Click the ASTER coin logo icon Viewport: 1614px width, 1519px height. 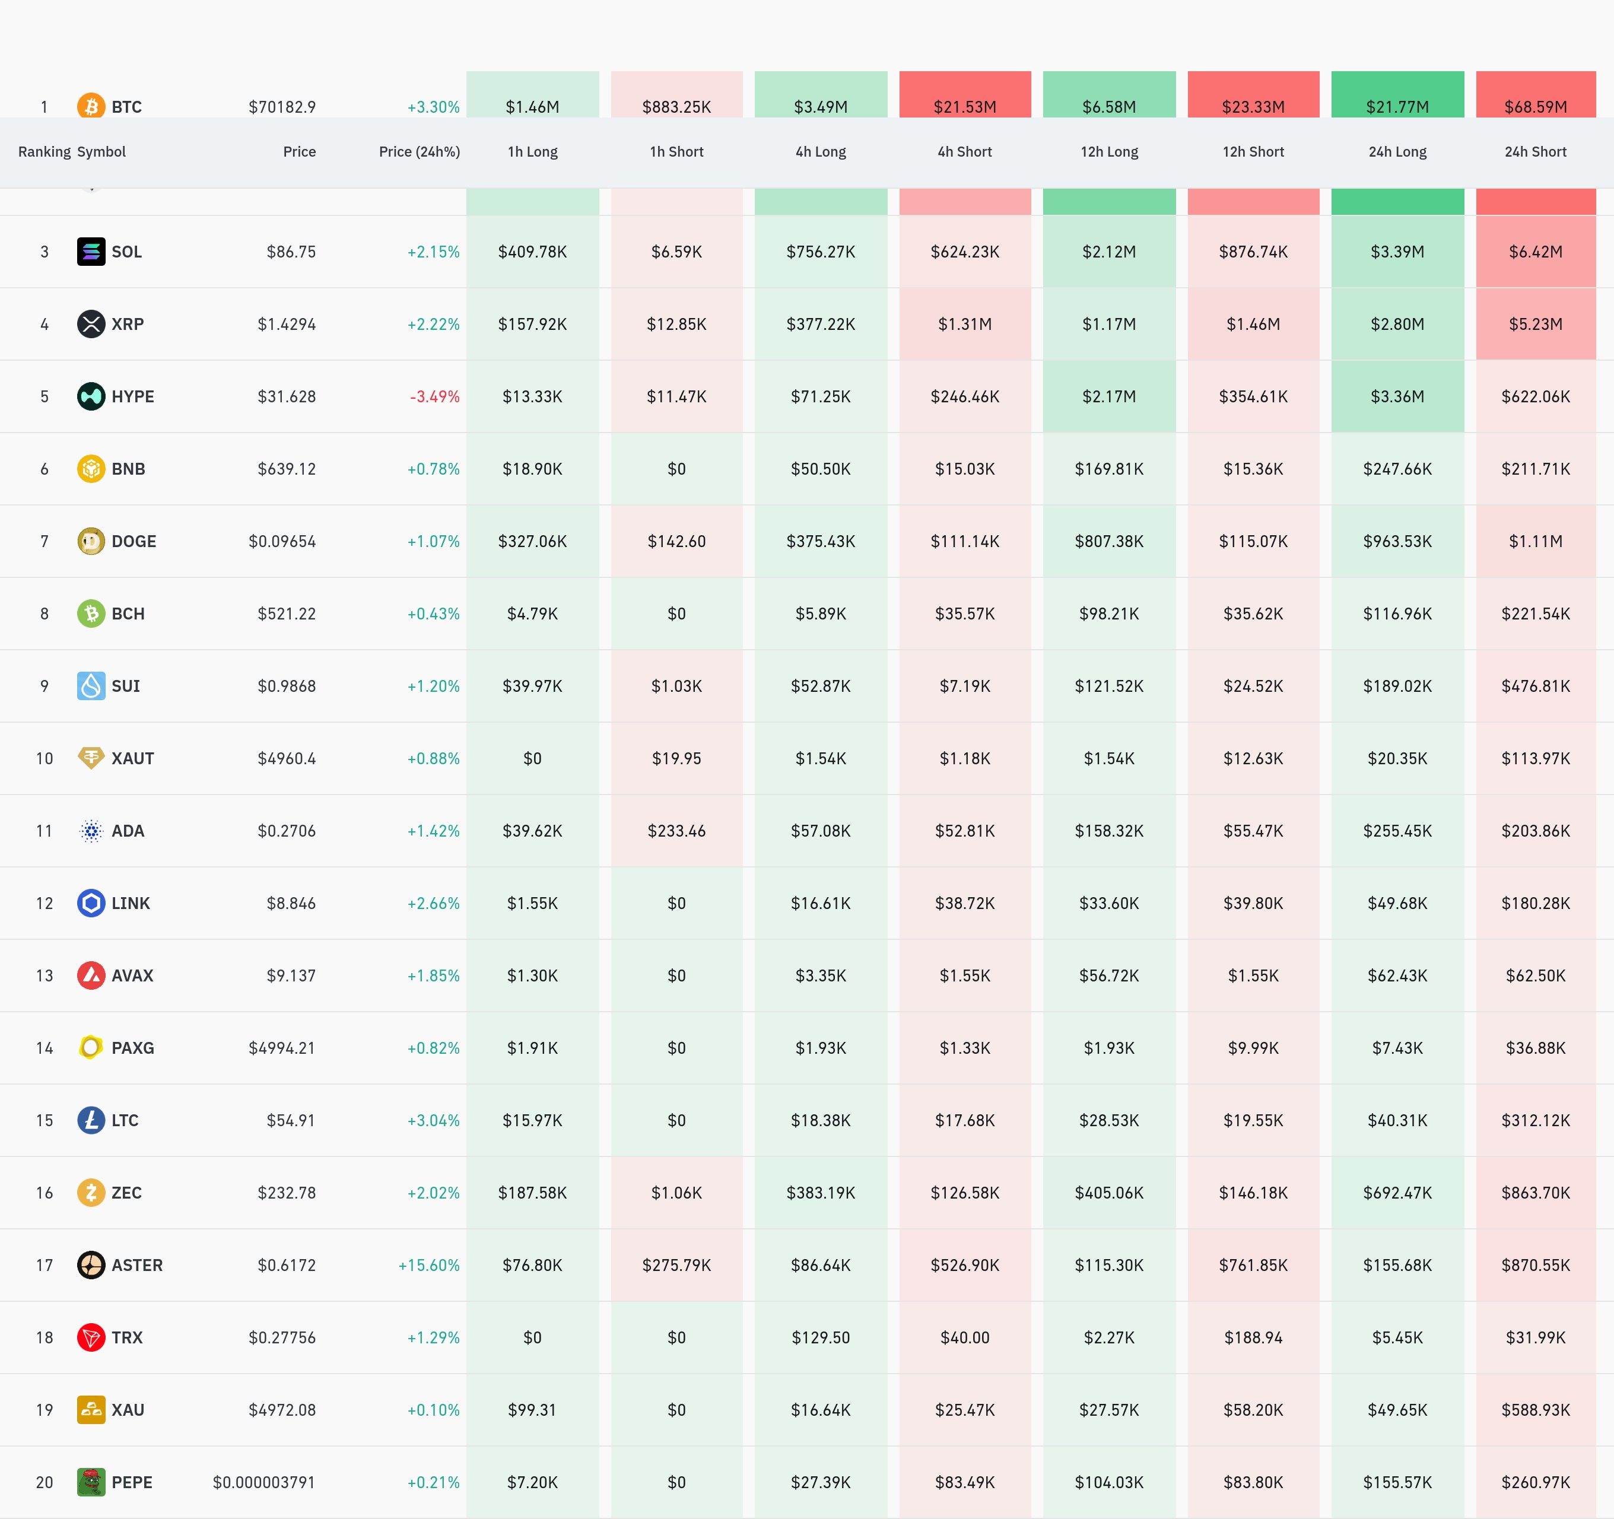point(91,1265)
